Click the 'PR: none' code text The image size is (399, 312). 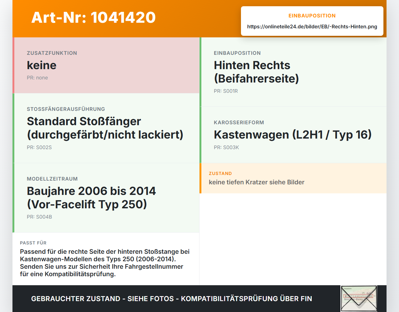(x=37, y=78)
